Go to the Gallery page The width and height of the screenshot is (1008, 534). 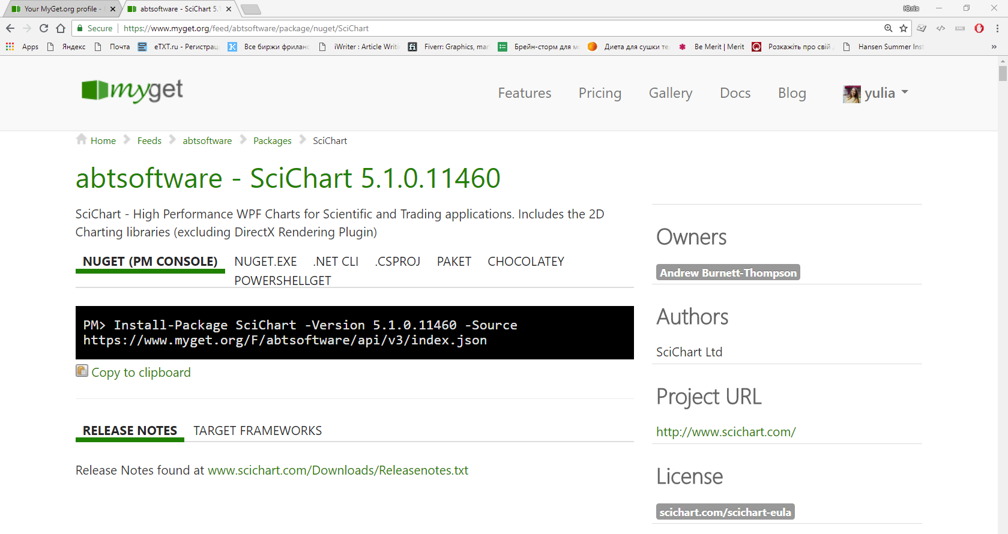point(671,93)
